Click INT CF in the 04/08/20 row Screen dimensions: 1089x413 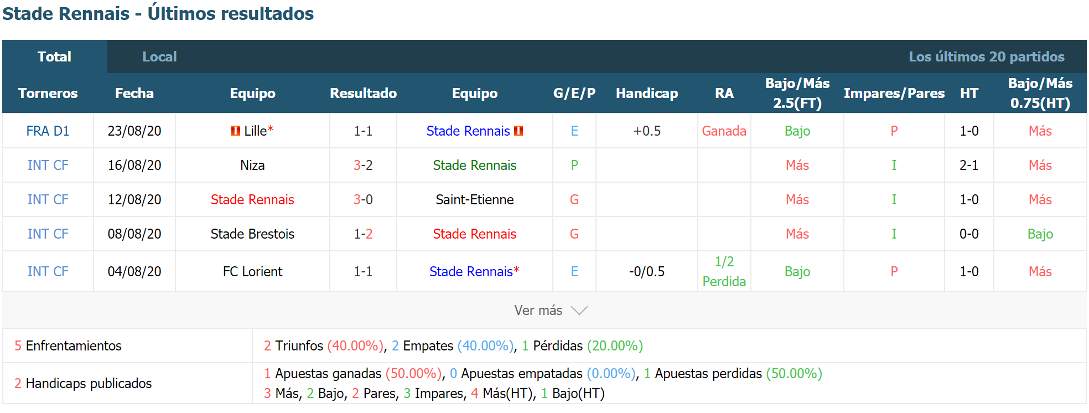(48, 272)
